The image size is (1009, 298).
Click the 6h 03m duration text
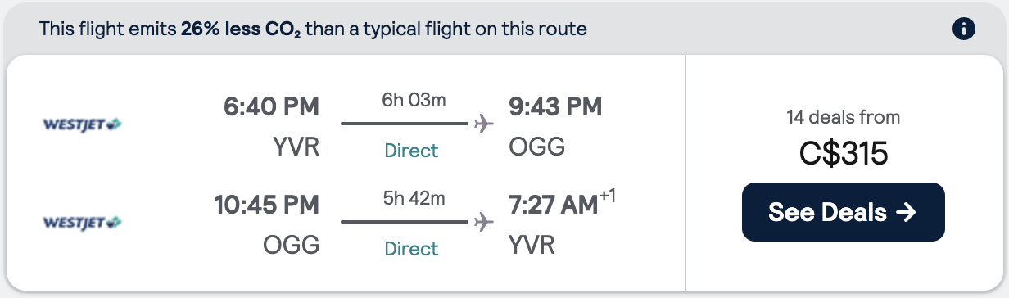click(x=414, y=101)
